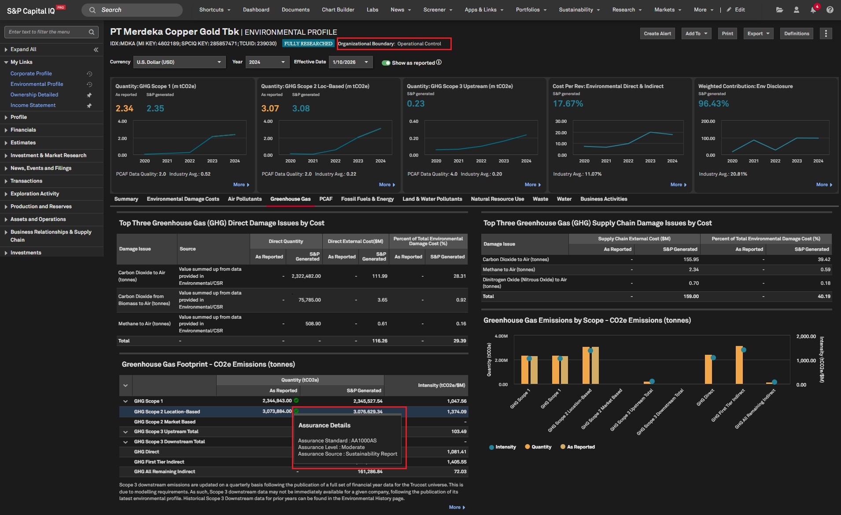Open the folder icon in top bar
The image size is (841, 515).
(x=779, y=10)
